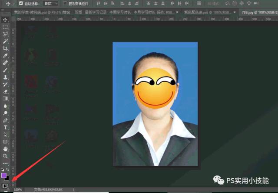Select the Eyedropper tool
The height and width of the screenshot is (193, 278).
click(5, 56)
